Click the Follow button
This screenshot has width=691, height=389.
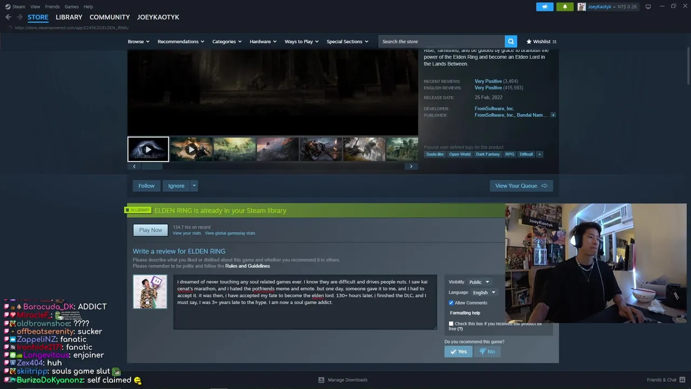(x=146, y=186)
